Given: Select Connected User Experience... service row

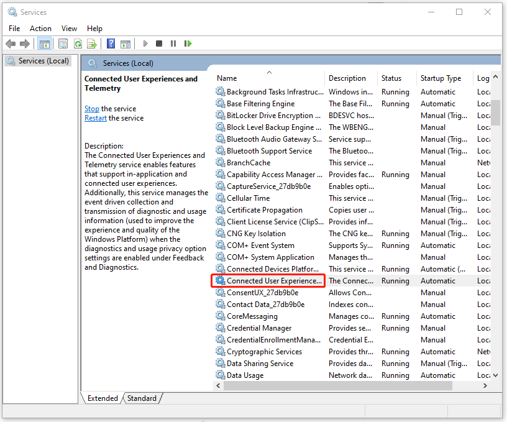Looking at the screenshot, I should pyautogui.click(x=352, y=281).
